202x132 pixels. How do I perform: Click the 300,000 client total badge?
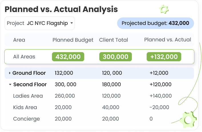click(x=115, y=57)
